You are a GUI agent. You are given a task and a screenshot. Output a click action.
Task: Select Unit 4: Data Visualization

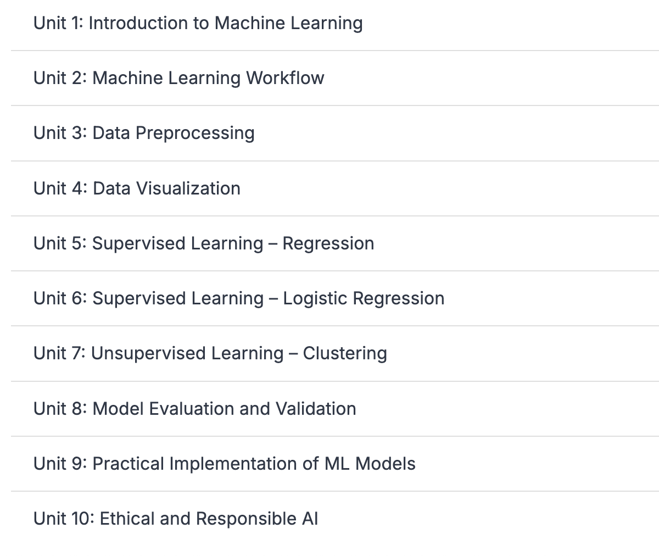pyautogui.click(x=137, y=188)
